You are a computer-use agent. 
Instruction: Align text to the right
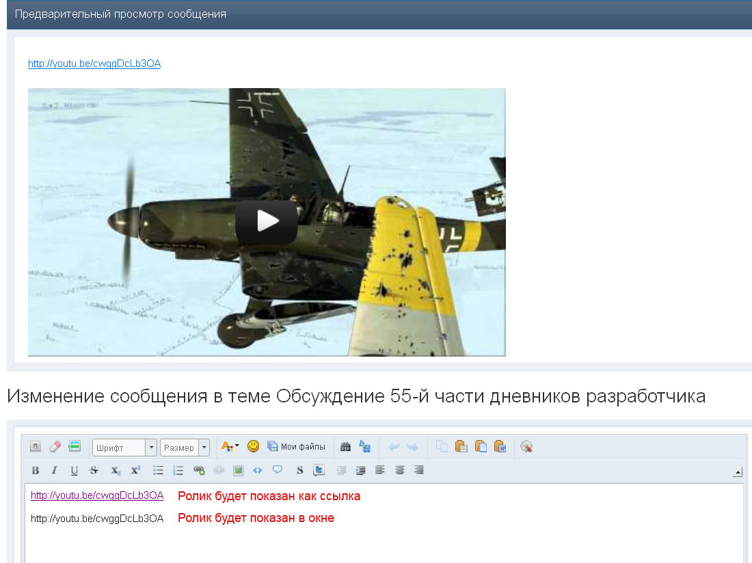tap(418, 470)
